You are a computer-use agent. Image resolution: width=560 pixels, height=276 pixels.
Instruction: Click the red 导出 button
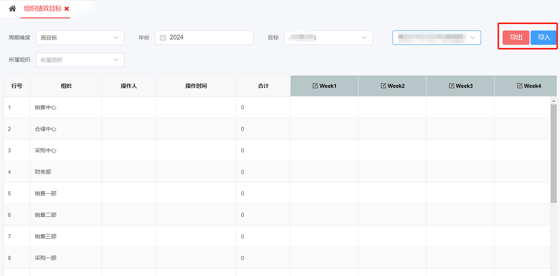click(516, 38)
